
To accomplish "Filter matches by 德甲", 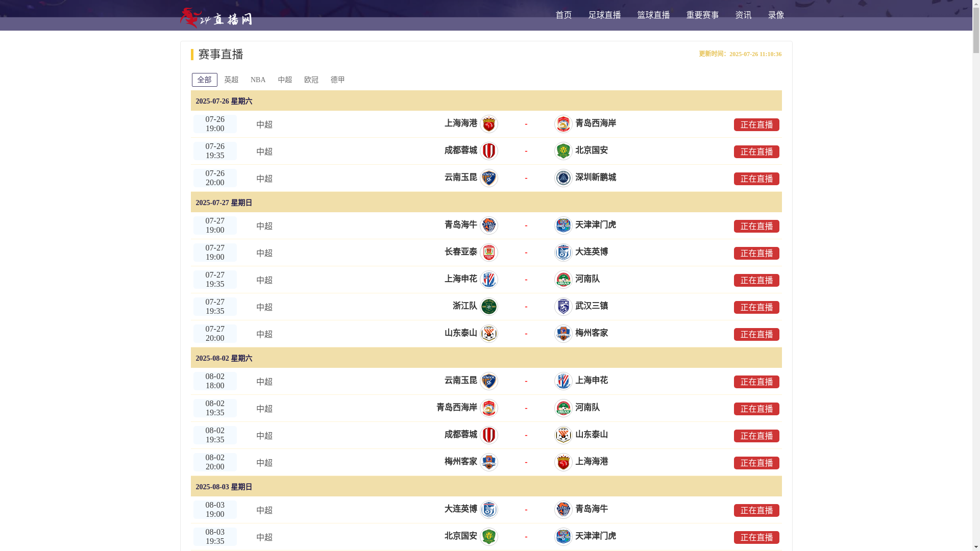I will [338, 80].
